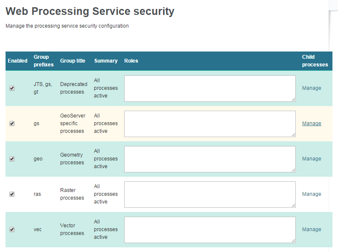Click the vertical scrollbar on the right edge
The image size is (338, 252).
pos(333,128)
